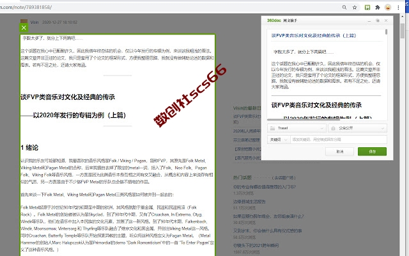
Task: Click the browser address bar URL
Action: coord(26,7)
